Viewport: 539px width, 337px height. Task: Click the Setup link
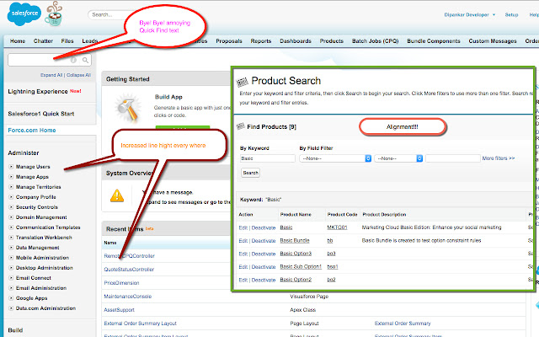pos(511,15)
